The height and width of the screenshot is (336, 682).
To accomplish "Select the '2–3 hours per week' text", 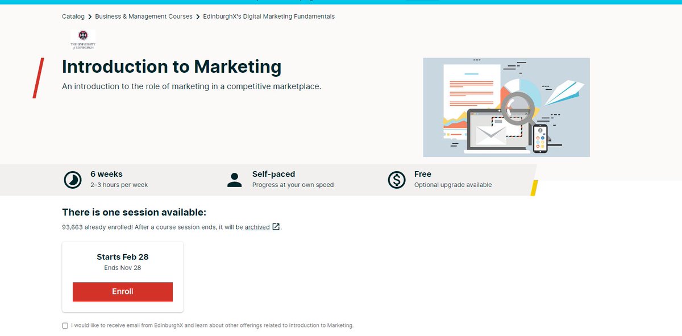I will (x=119, y=185).
